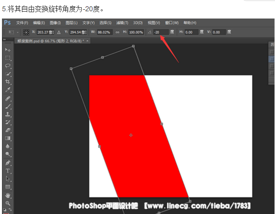Select the Clone Stamp tool
The image size is (275, 214).
(x=8, y=115)
